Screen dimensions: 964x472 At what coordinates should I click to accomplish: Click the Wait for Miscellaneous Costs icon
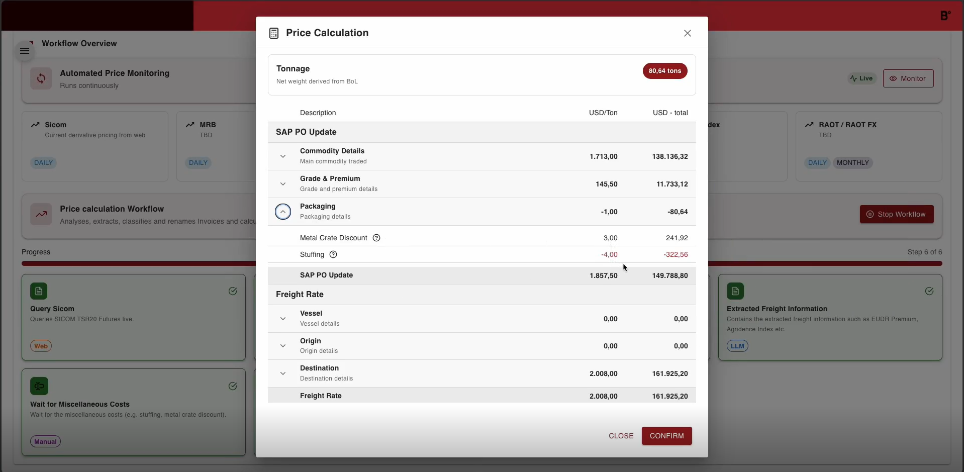(39, 386)
